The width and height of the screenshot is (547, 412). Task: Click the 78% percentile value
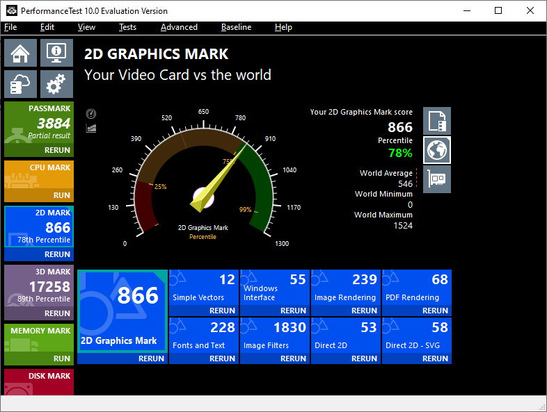pos(400,153)
